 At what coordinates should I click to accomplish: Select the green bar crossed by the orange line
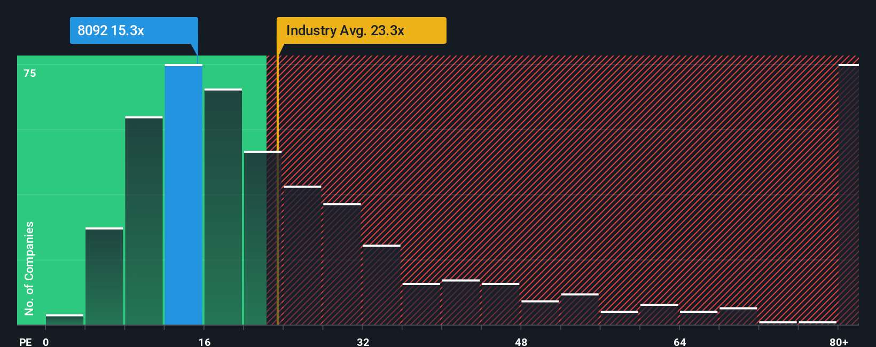[263, 239]
